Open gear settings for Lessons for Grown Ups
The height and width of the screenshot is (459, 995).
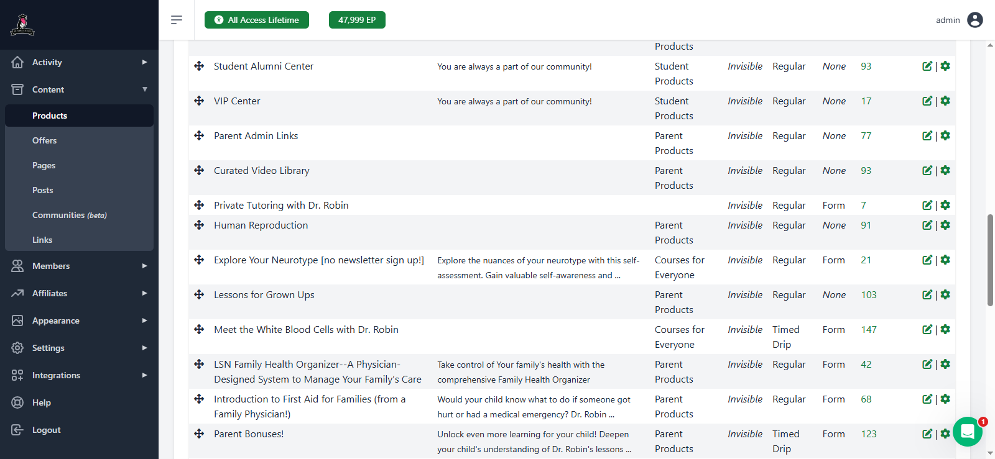point(945,295)
